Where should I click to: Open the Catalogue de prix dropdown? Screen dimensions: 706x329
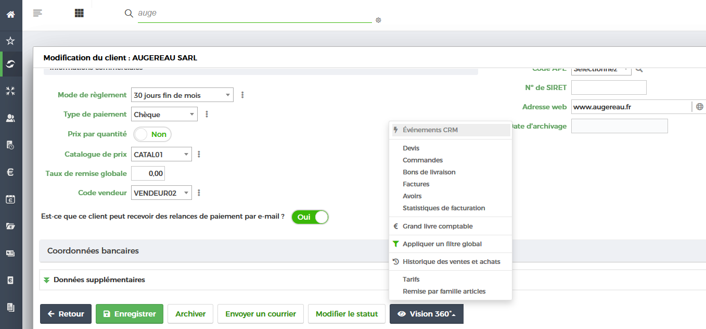tap(161, 154)
